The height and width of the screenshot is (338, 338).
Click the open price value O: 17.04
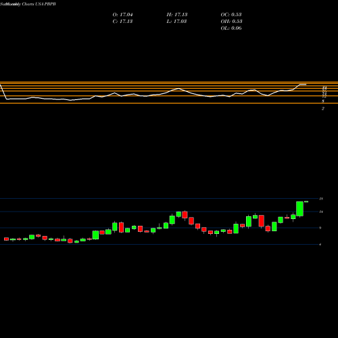point(122,15)
